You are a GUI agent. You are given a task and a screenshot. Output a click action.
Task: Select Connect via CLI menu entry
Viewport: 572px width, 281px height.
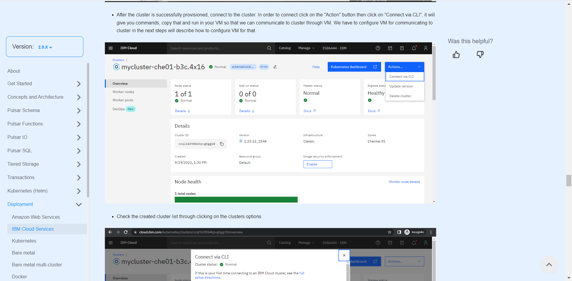pyautogui.click(x=405, y=77)
